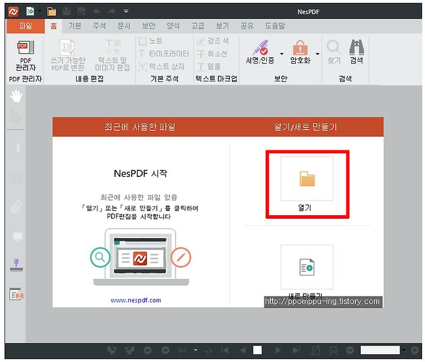
Task: Click the zoom level input field
Action: tap(380, 350)
